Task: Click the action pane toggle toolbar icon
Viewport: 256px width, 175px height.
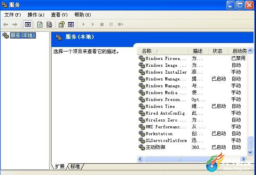Action: [71, 25]
